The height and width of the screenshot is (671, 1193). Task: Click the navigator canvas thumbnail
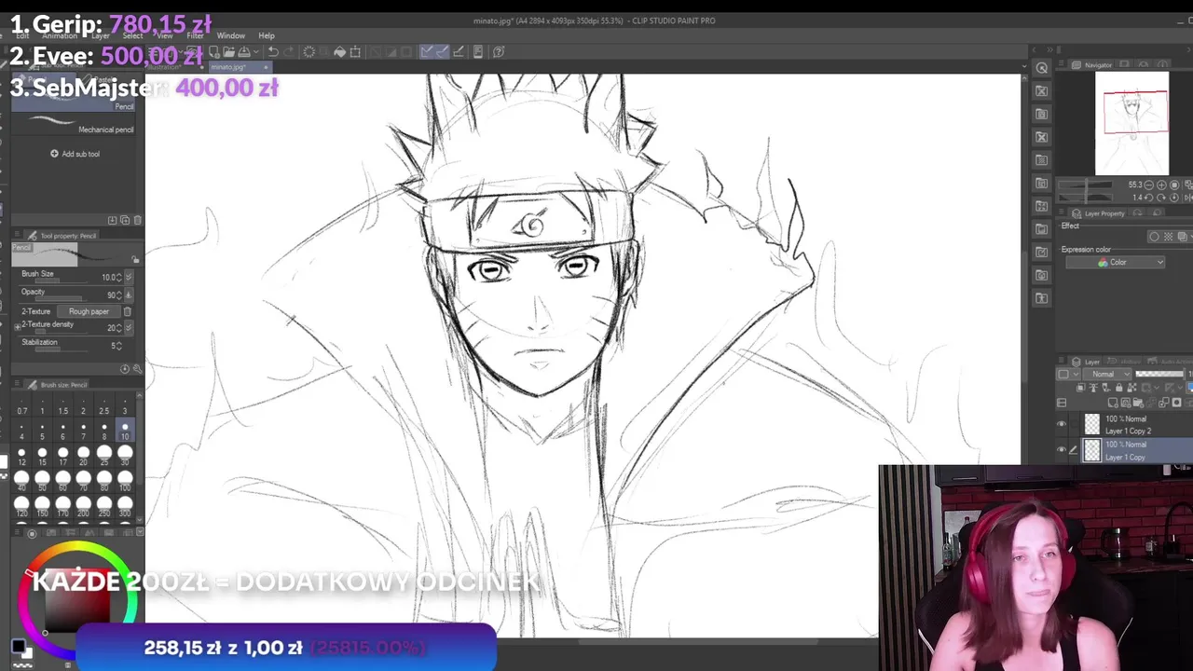pos(1131,123)
